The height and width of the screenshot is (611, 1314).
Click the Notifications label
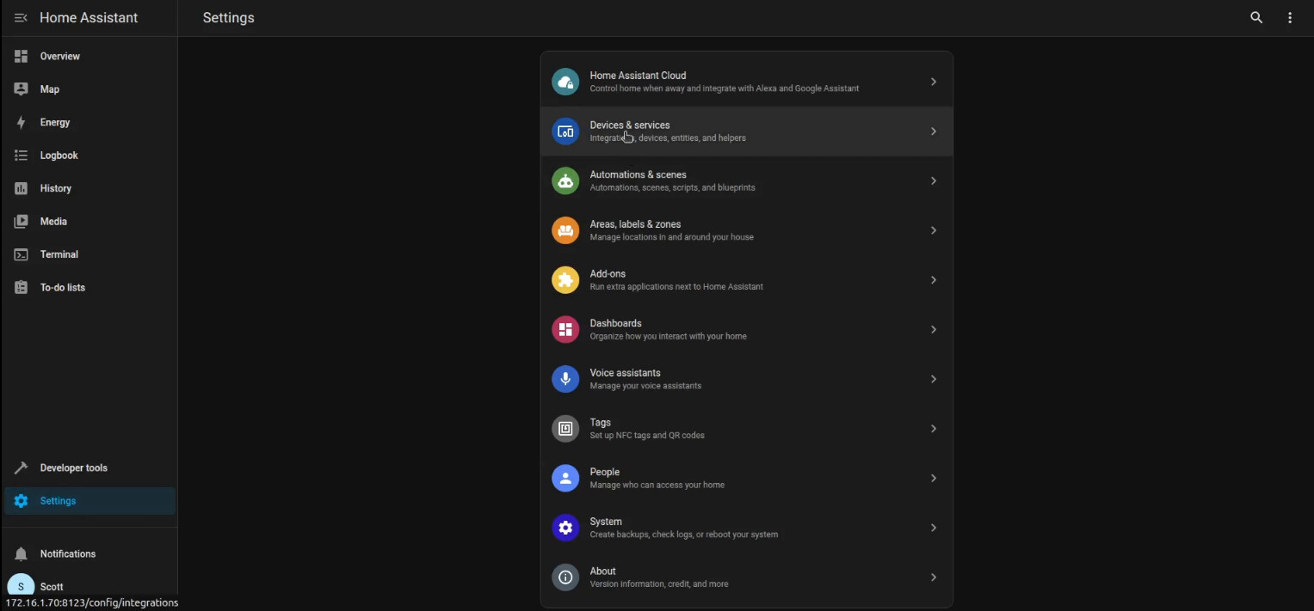[x=68, y=554]
